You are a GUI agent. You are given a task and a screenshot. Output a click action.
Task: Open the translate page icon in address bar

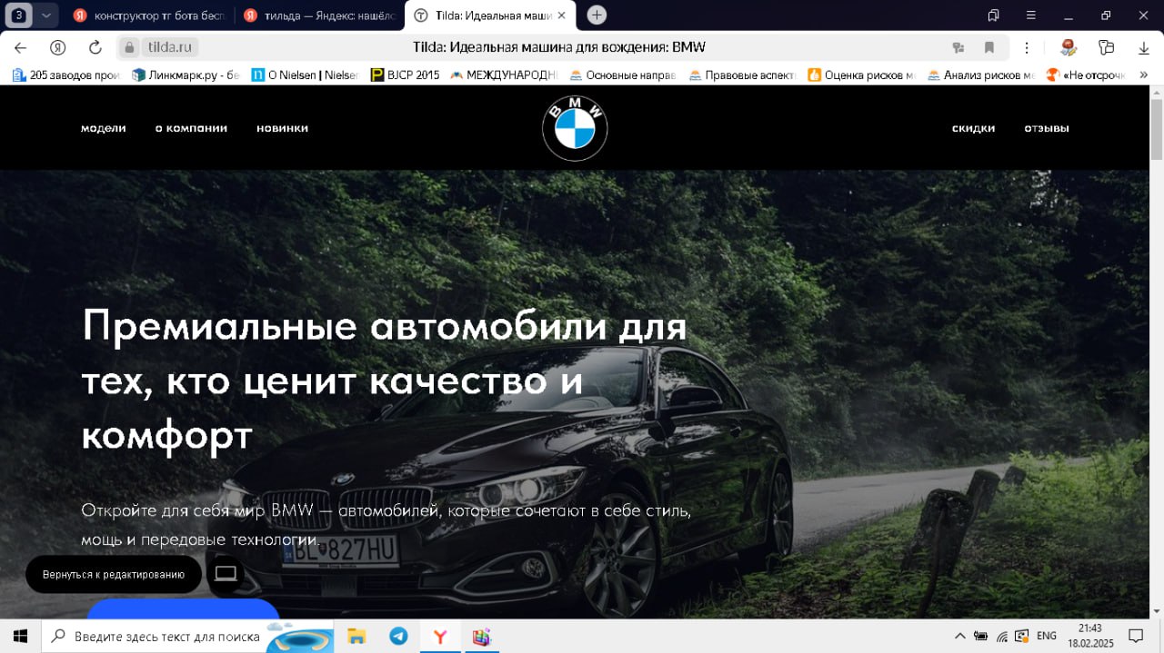958,47
